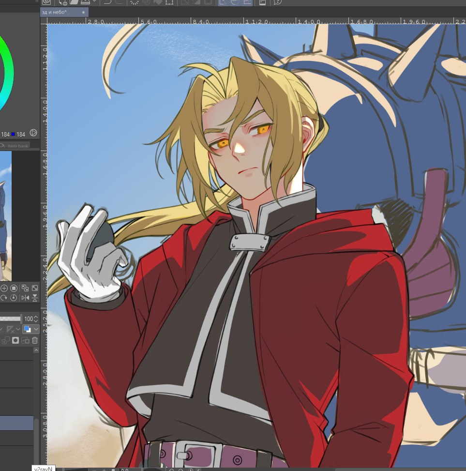Open the smartphone connect icon
Viewport: 466px width, 471px height.
click(x=262, y=2)
